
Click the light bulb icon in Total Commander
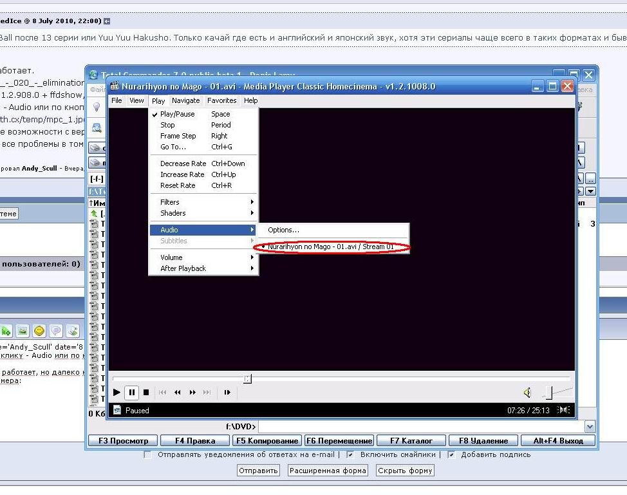[x=97, y=107]
